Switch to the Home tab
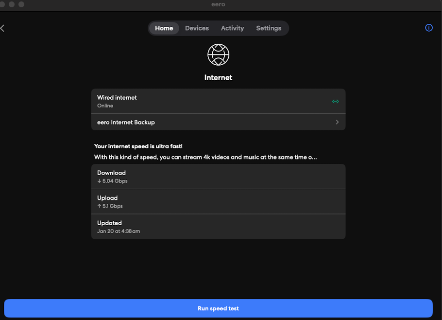The image size is (442, 320). [x=164, y=28]
